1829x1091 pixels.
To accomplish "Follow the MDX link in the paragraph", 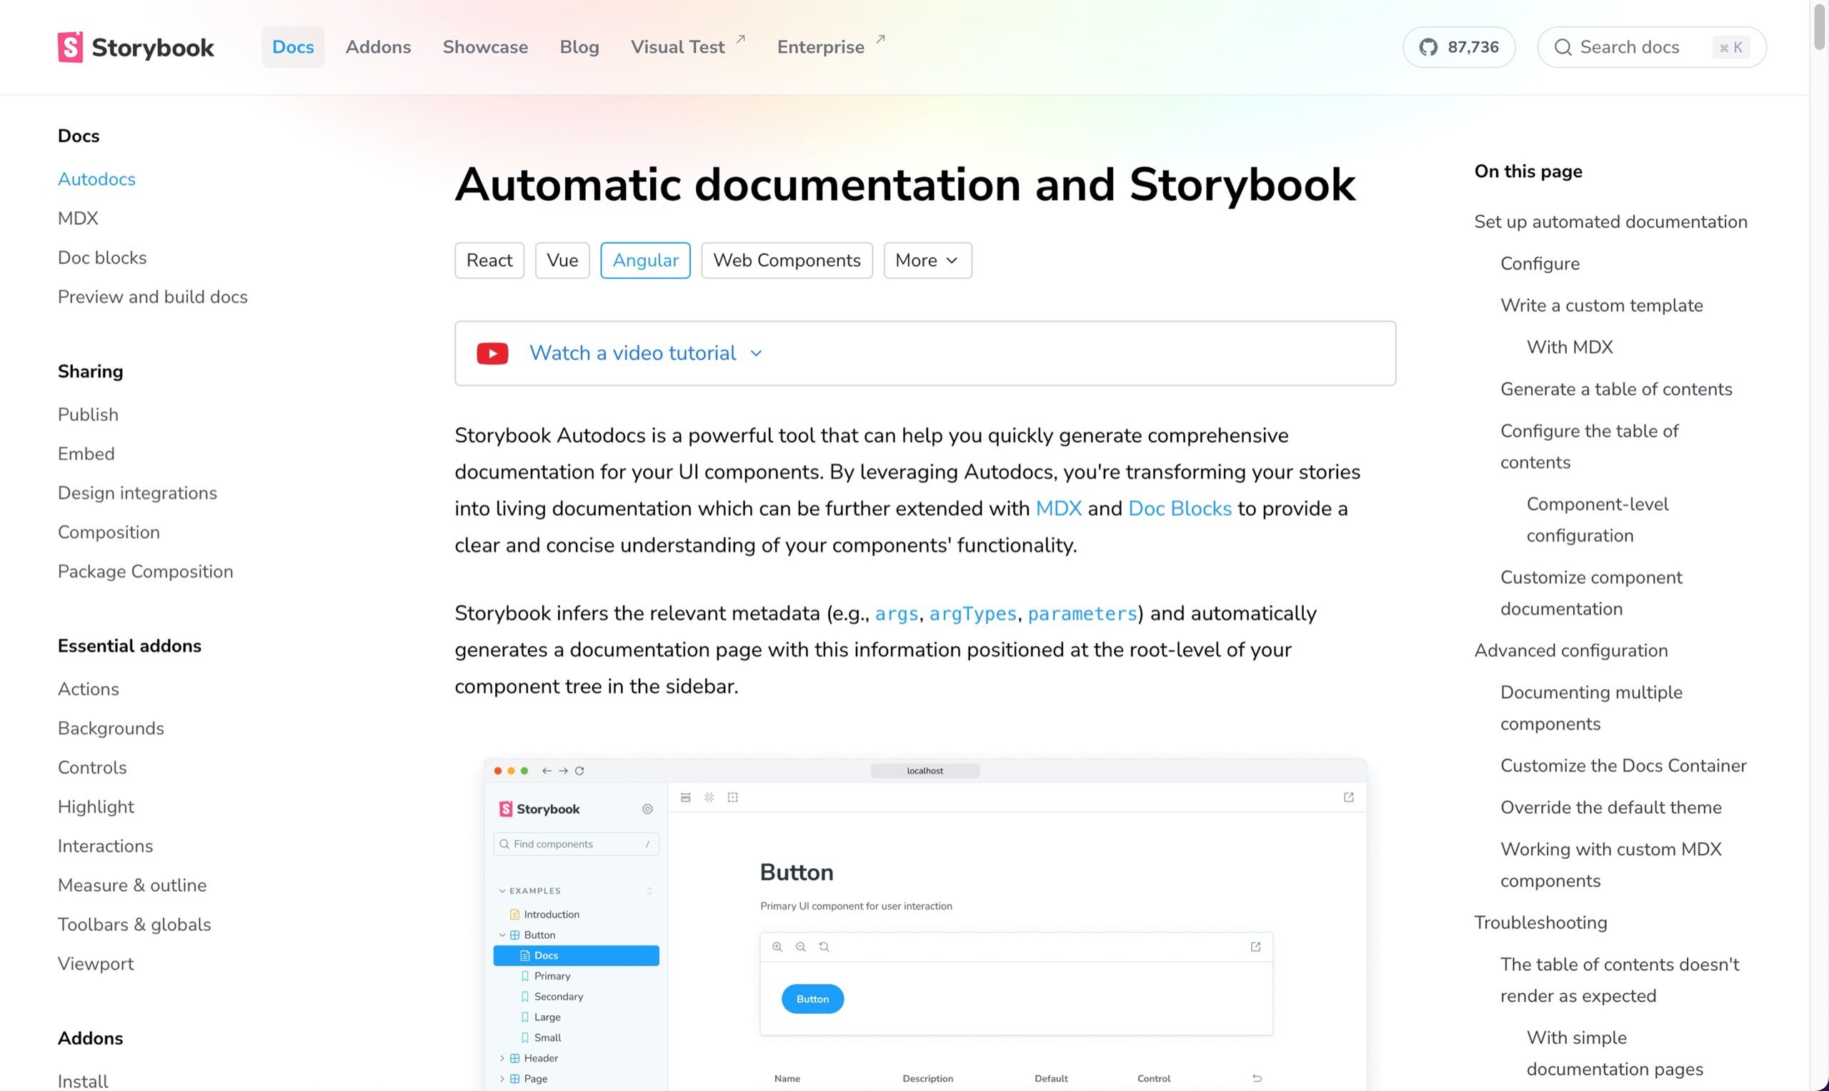I will point(1058,509).
